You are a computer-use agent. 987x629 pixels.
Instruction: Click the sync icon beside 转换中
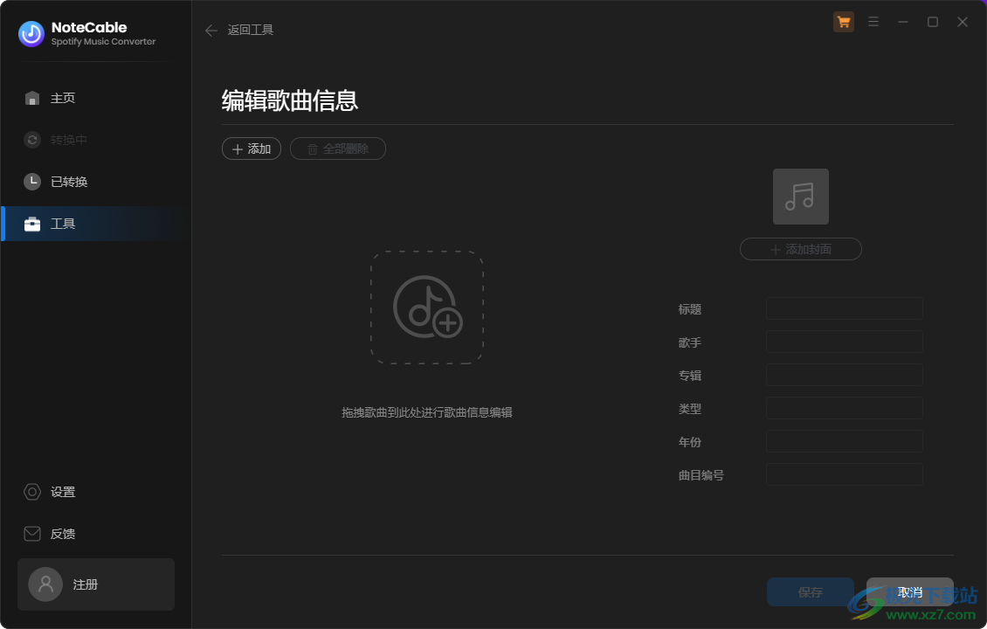[32, 140]
